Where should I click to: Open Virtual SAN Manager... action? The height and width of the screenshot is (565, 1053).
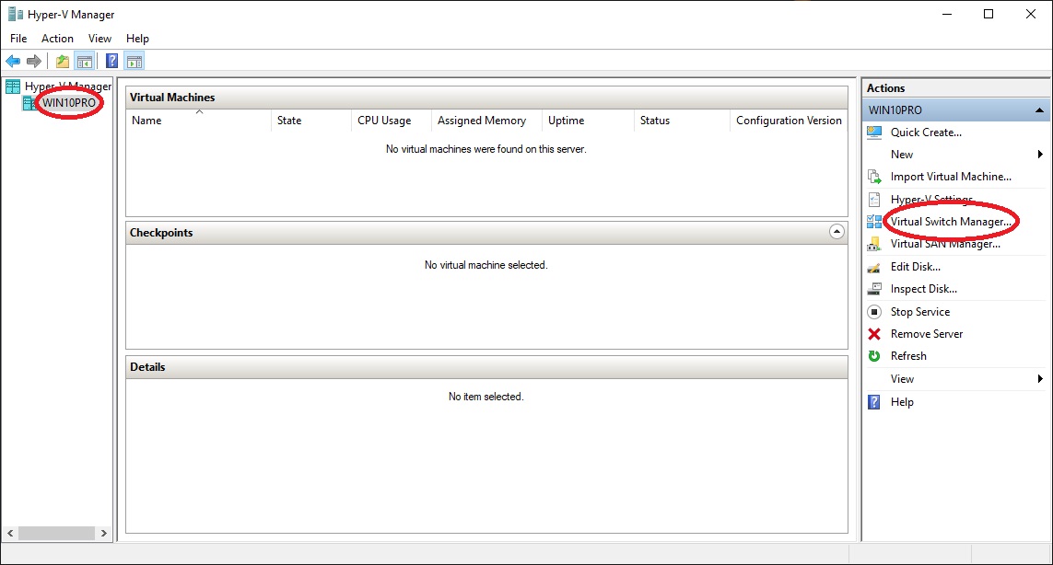[x=945, y=244]
